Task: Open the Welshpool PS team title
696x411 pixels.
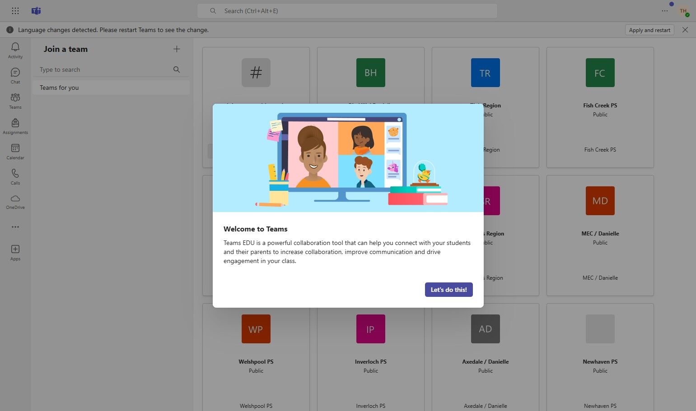Action: click(x=256, y=361)
